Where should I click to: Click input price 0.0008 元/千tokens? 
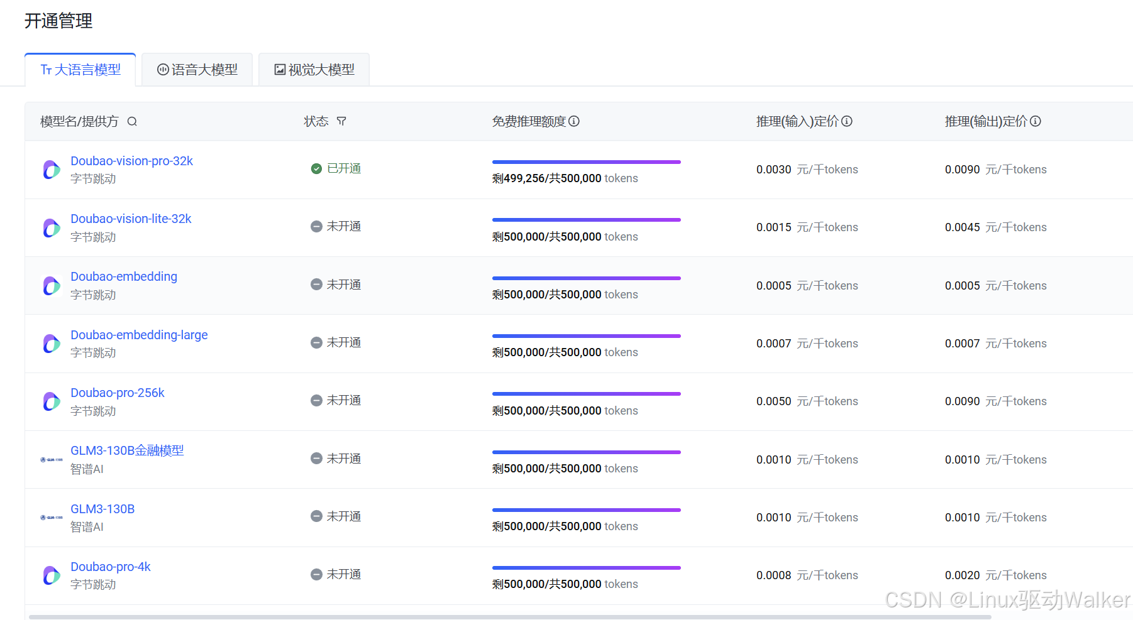(807, 575)
